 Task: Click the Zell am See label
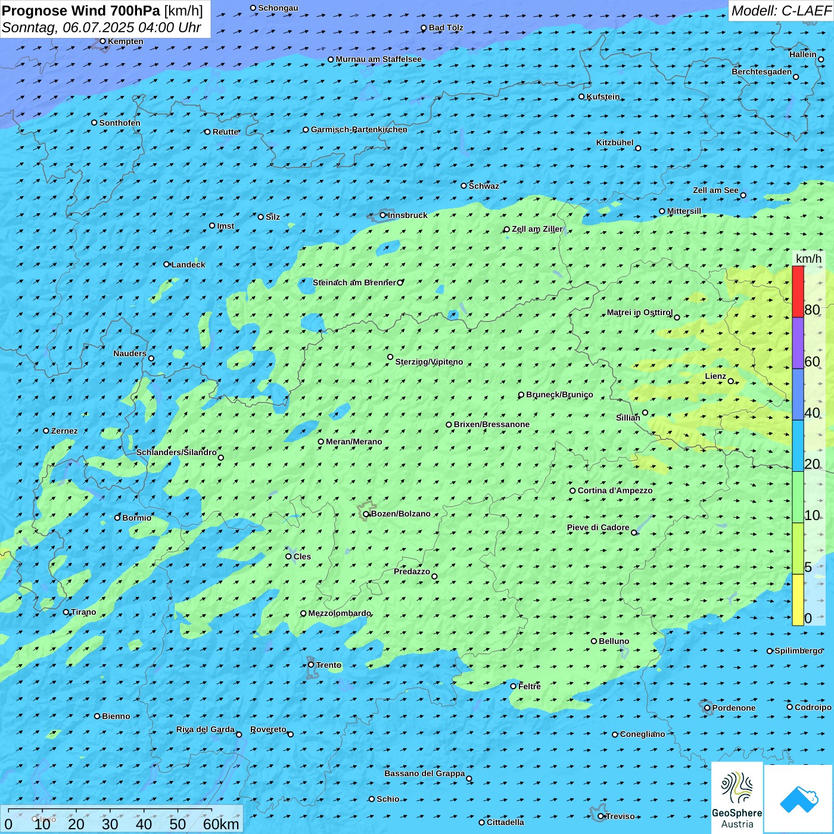coord(715,191)
